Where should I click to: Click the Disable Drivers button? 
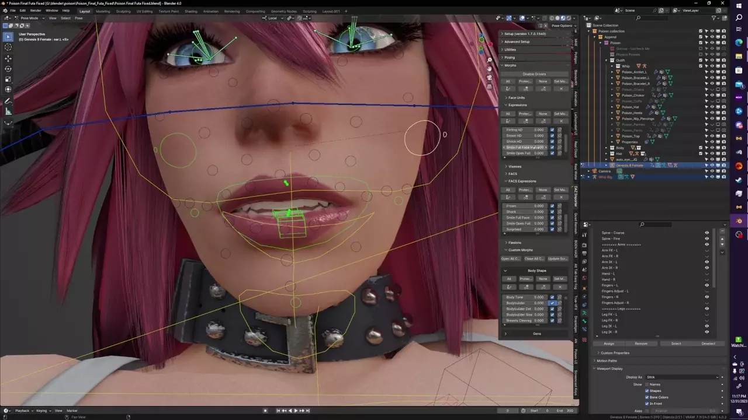click(534, 74)
